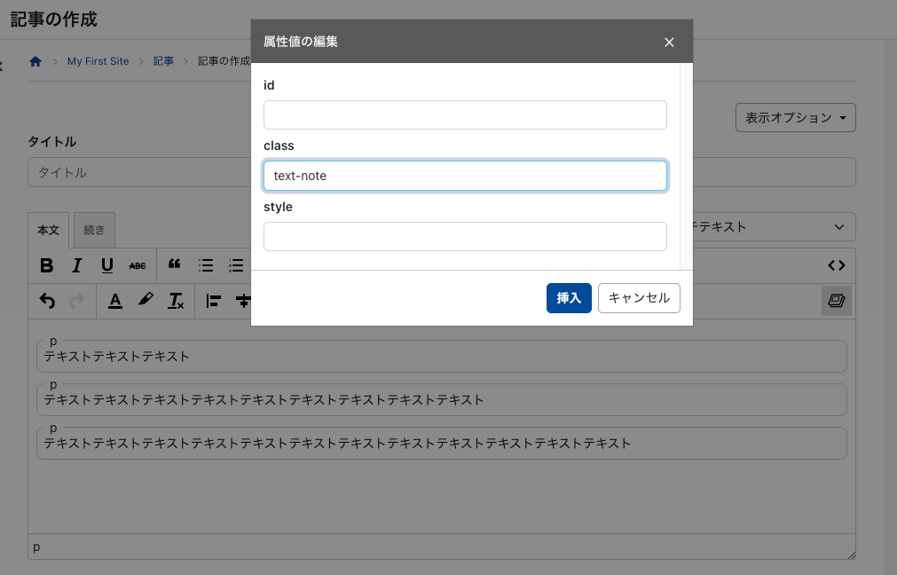Click the id input field
Screen dimensions: 897x575
pyautogui.click(x=465, y=115)
